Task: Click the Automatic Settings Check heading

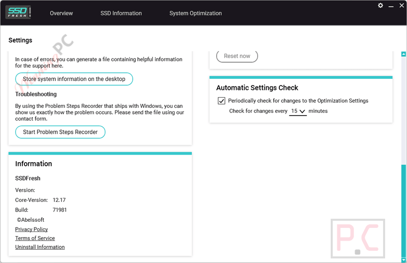Action: pyautogui.click(x=257, y=88)
